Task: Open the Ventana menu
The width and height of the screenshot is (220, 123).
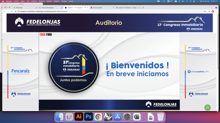Action: coord(64,1)
